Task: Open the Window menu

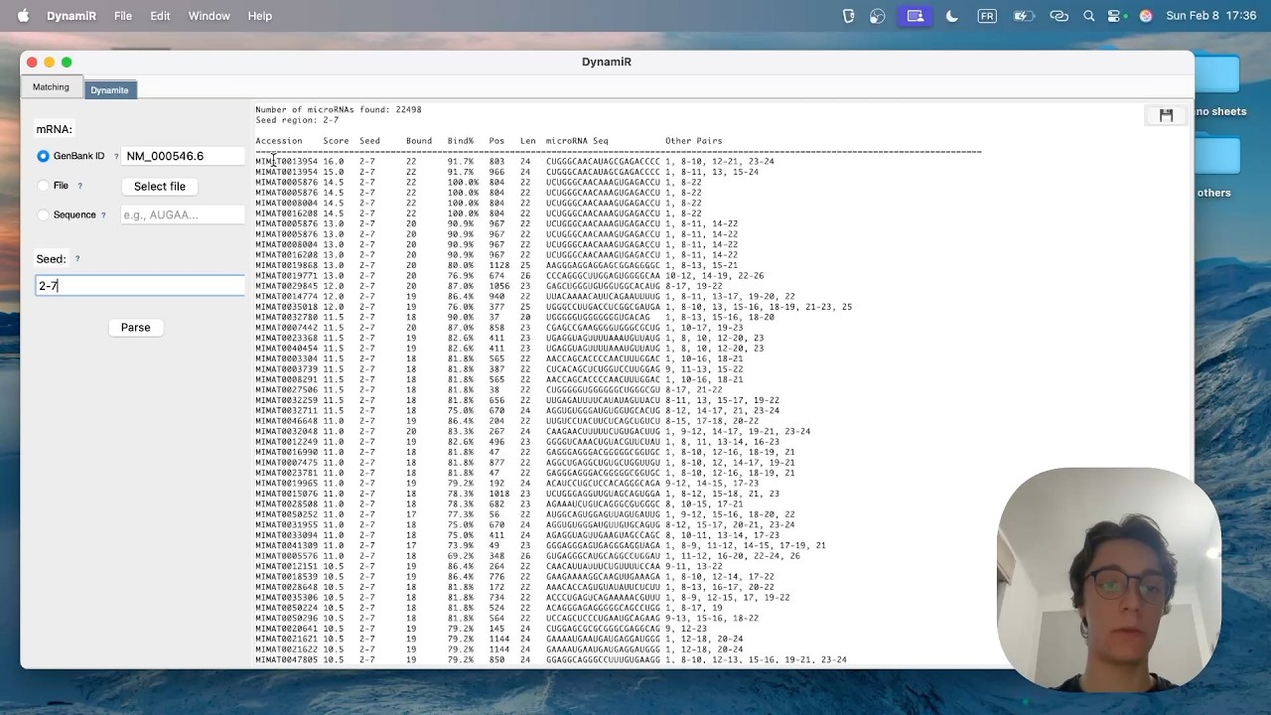Action: point(209,16)
